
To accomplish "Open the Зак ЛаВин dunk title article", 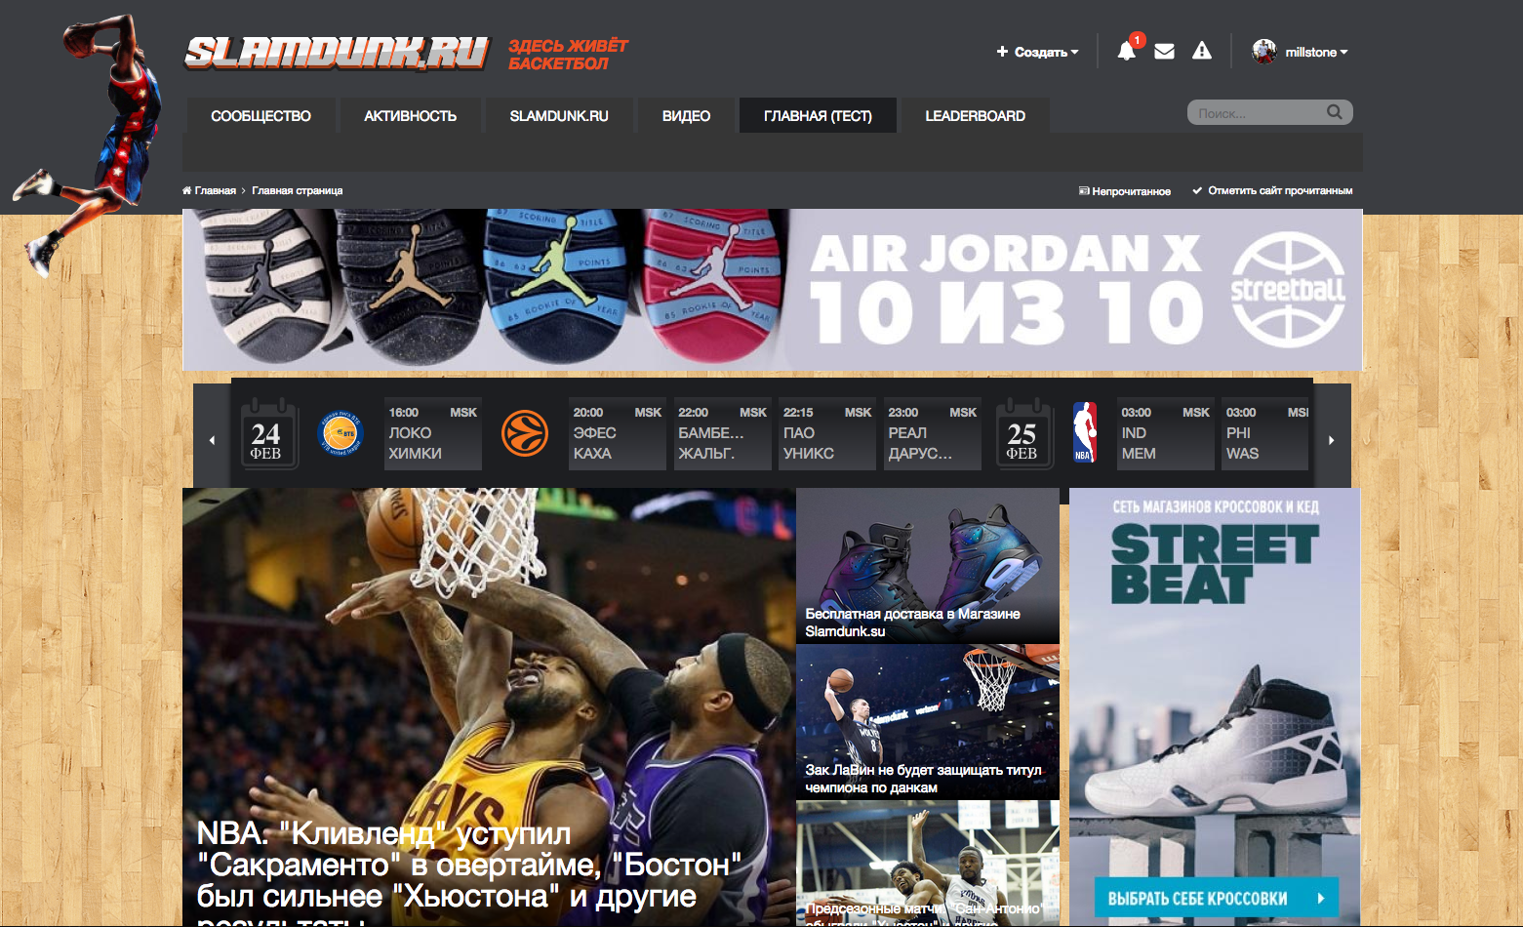I will click(x=928, y=722).
